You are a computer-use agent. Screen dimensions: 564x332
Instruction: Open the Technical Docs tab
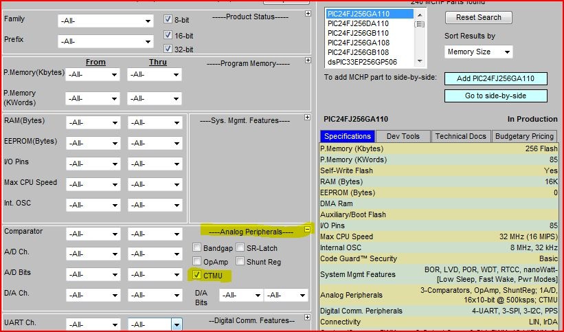tap(461, 136)
